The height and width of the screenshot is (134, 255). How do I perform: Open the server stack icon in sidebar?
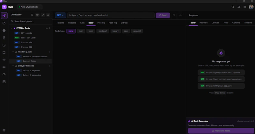coord(4,82)
